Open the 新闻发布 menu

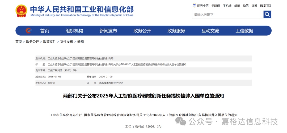pyautogui.click(x=108, y=31)
